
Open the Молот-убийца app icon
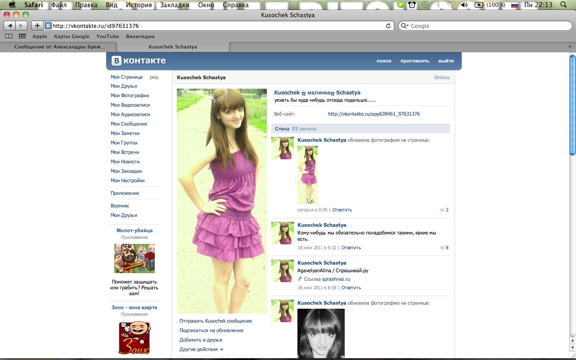point(135,258)
